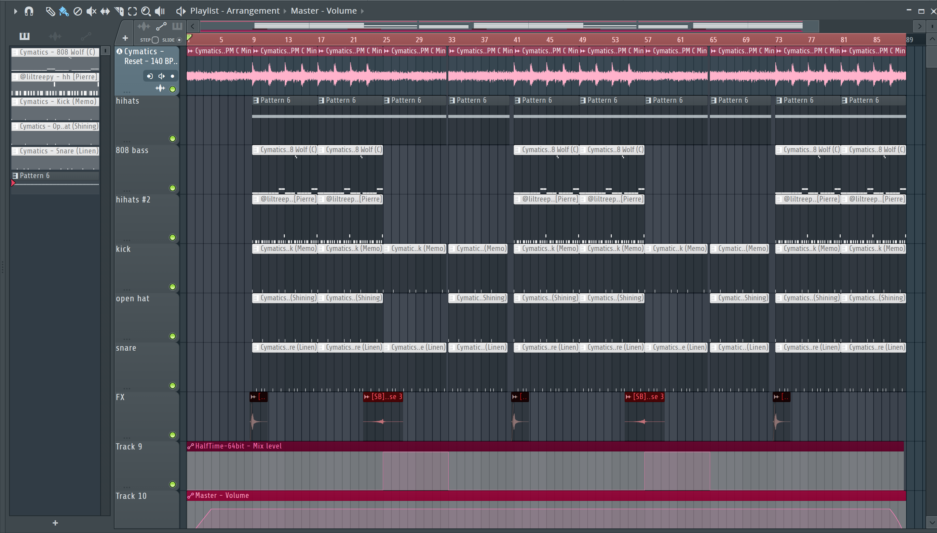This screenshot has height=533, width=937.
Task: Select @liltreepy - hh [Pierre] in picker
Action: click(55, 84)
